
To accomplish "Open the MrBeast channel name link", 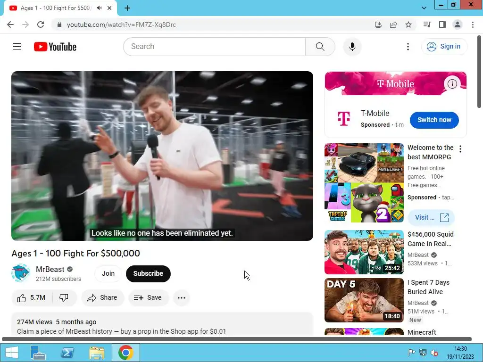I will coord(50,269).
